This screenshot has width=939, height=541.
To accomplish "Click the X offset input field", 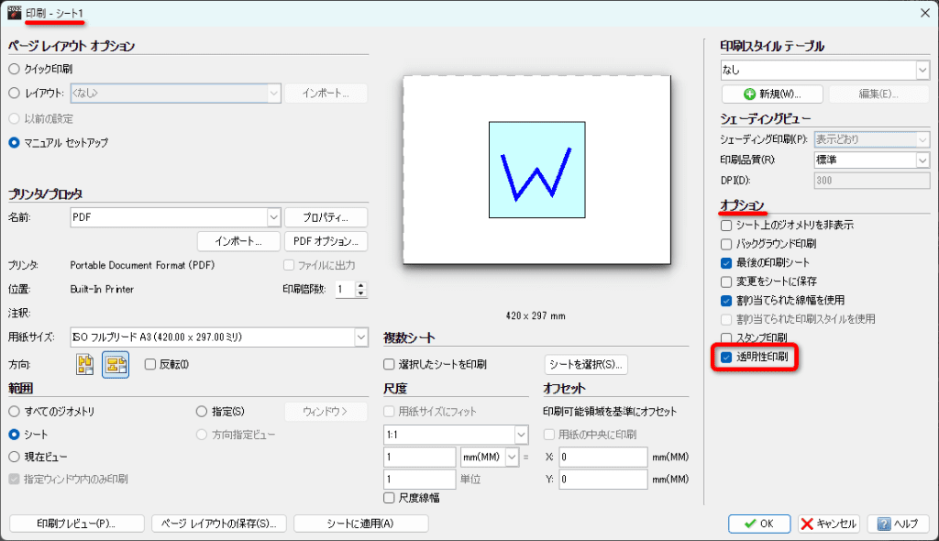I will [x=603, y=458].
